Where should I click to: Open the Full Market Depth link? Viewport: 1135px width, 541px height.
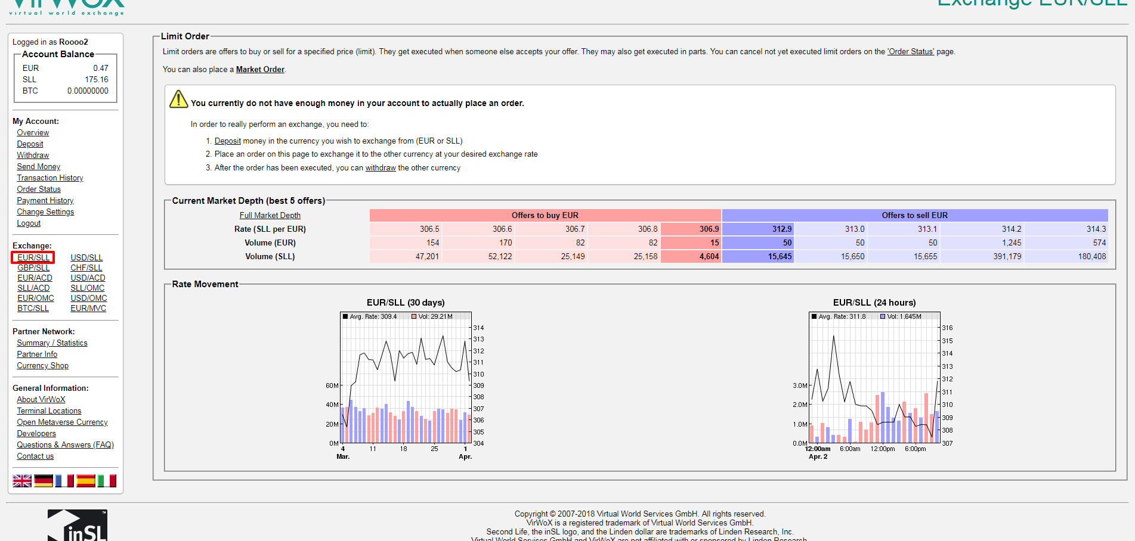(270, 216)
